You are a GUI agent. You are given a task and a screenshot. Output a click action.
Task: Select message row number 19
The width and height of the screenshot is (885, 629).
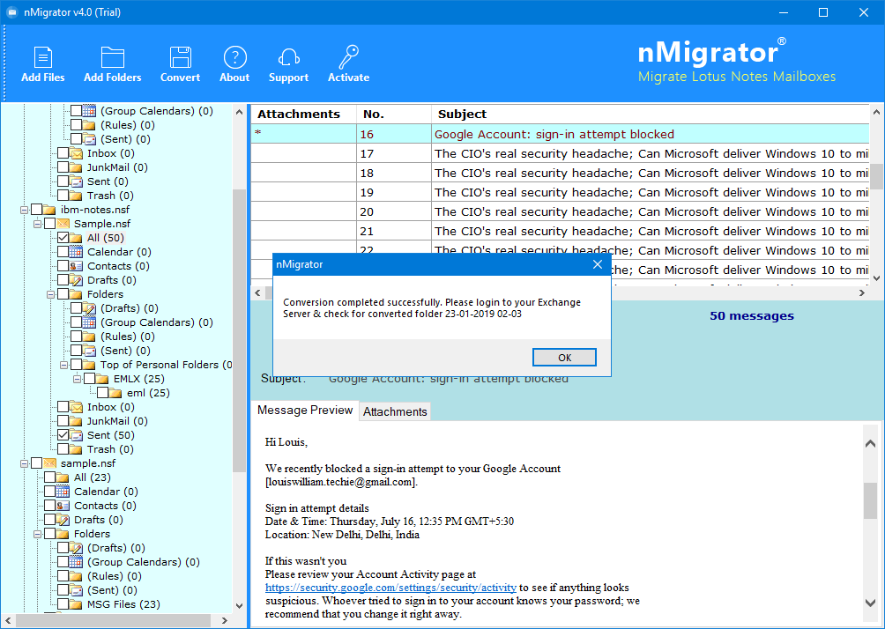click(x=560, y=192)
